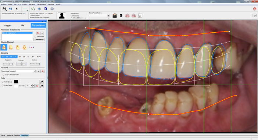Click the red round icon at top right
Viewport: 258px width, 140px height.
tap(255, 9)
